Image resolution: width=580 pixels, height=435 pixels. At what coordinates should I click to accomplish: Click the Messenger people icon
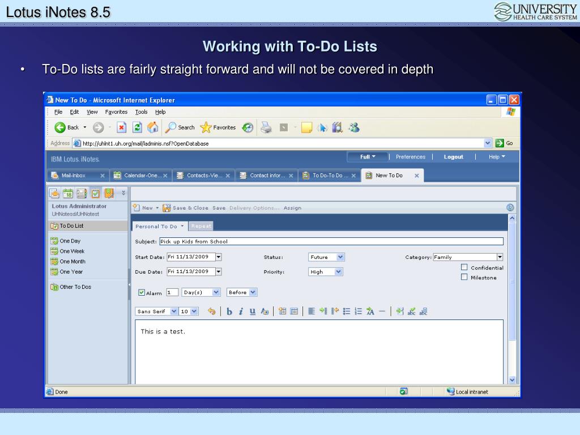tap(354, 127)
